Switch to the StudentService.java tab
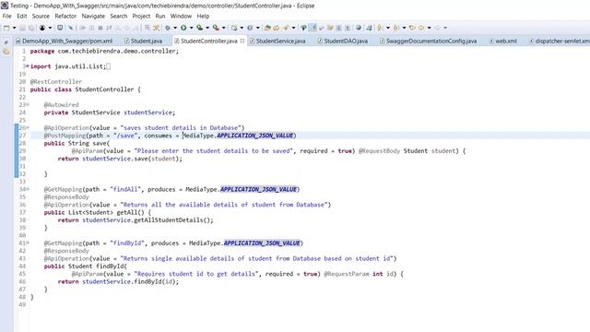Image resolution: width=590 pixels, height=332 pixels. pyautogui.click(x=277, y=41)
